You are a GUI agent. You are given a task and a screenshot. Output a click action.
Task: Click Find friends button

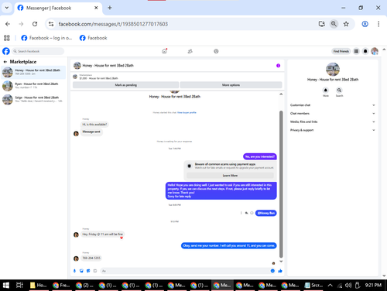[341, 51]
